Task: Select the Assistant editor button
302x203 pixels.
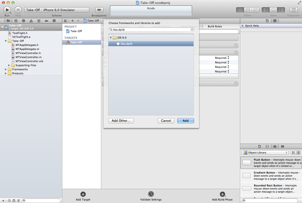Action: (248, 10)
